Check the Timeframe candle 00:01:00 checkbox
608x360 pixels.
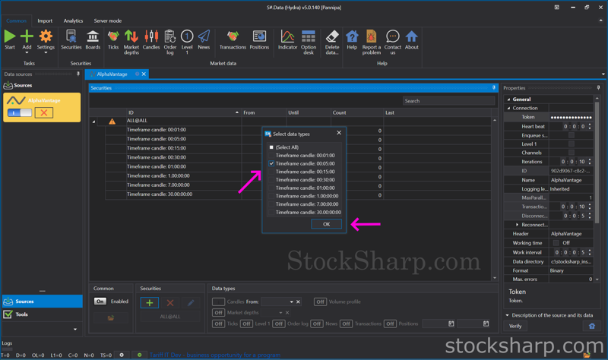click(x=271, y=155)
